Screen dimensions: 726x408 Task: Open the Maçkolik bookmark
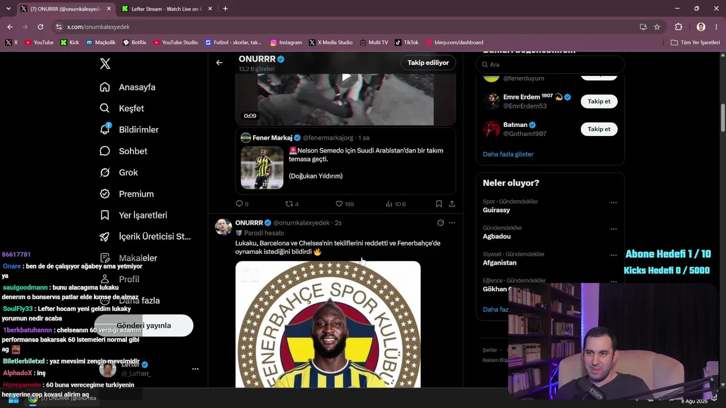point(101,42)
